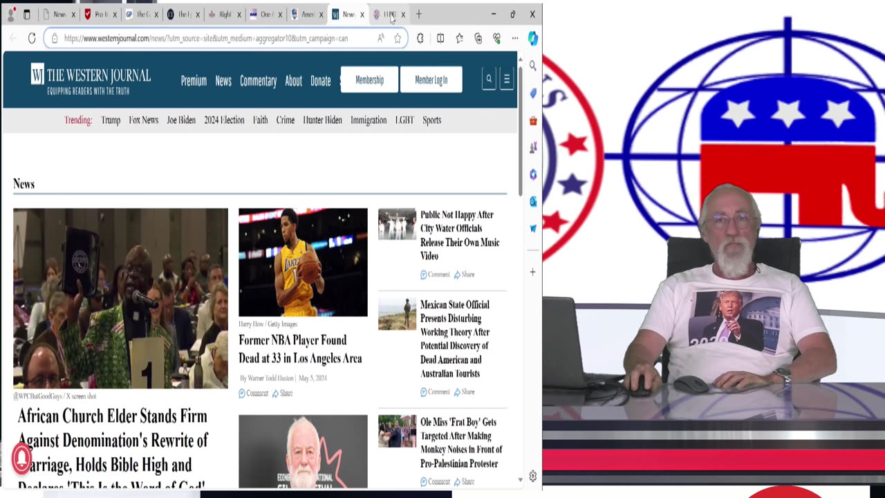The width and height of the screenshot is (885, 498).
Task: Open the sidebar Outlook icon
Action: [533, 201]
